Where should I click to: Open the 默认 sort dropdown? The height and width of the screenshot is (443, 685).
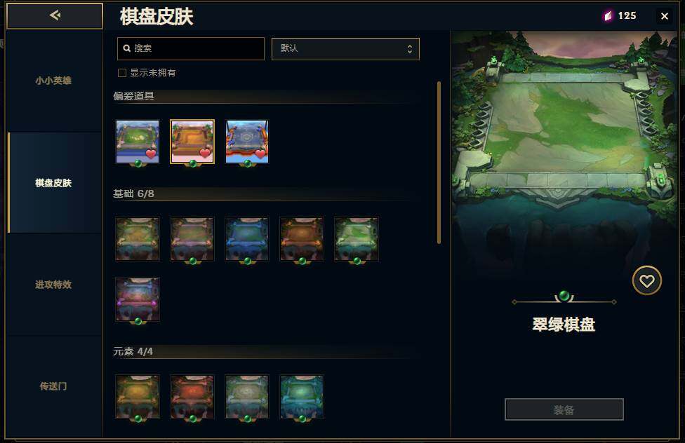pos(345,49)
